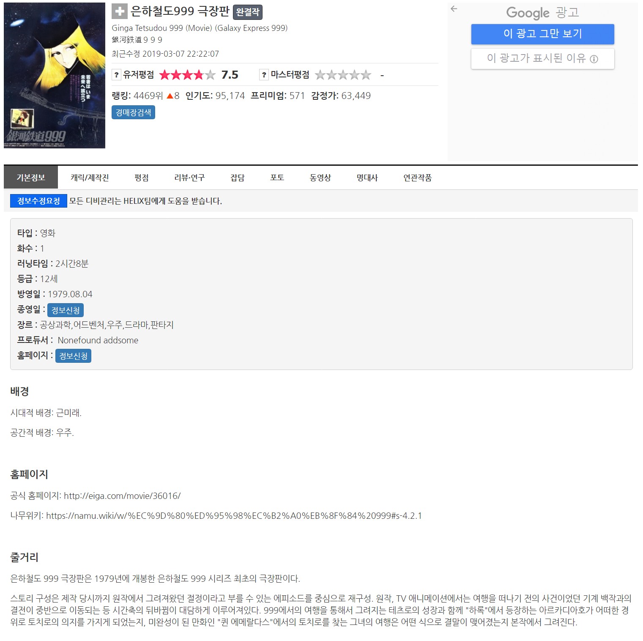Open the 평점 tab

[142, 178]
